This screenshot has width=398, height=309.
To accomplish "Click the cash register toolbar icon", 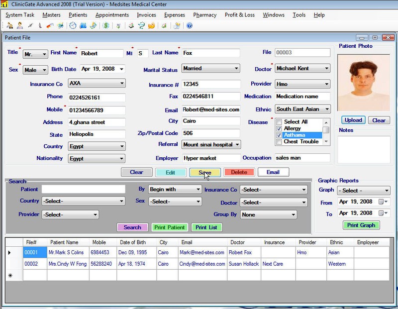I will pyautogui.click(x=131, y=26).
